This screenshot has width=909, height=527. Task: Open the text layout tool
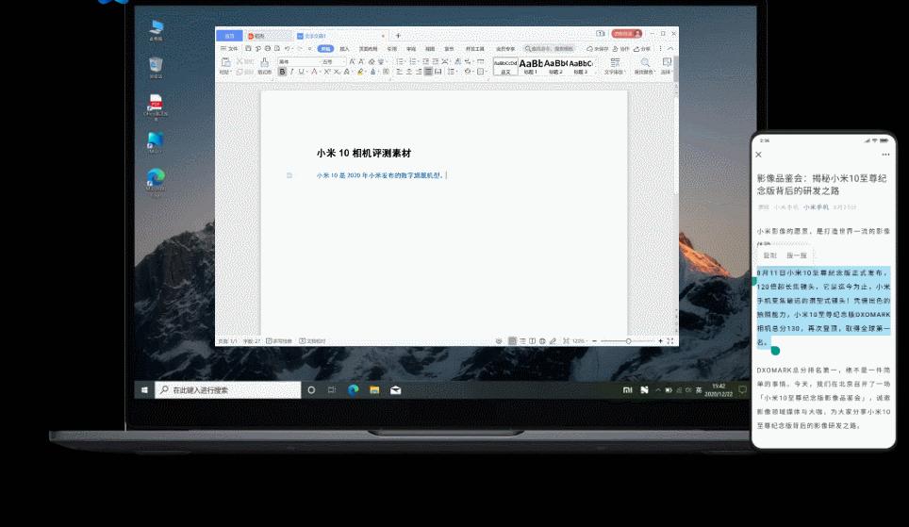pyautogui.click(x=615, y=65)
